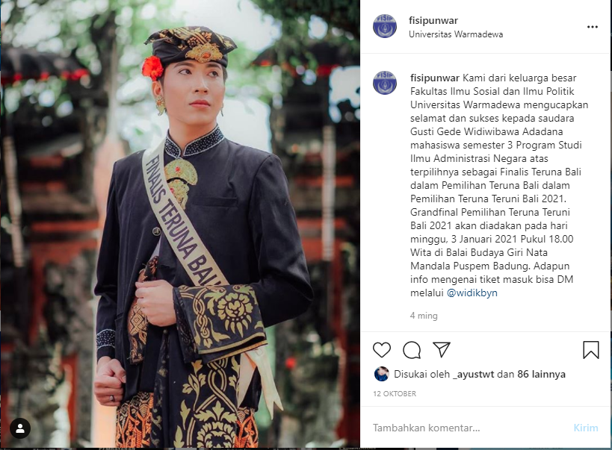Open the fisipunwar username in the caption
The height and width of the screenshot is (450, 612).
[x=435, y=78]
